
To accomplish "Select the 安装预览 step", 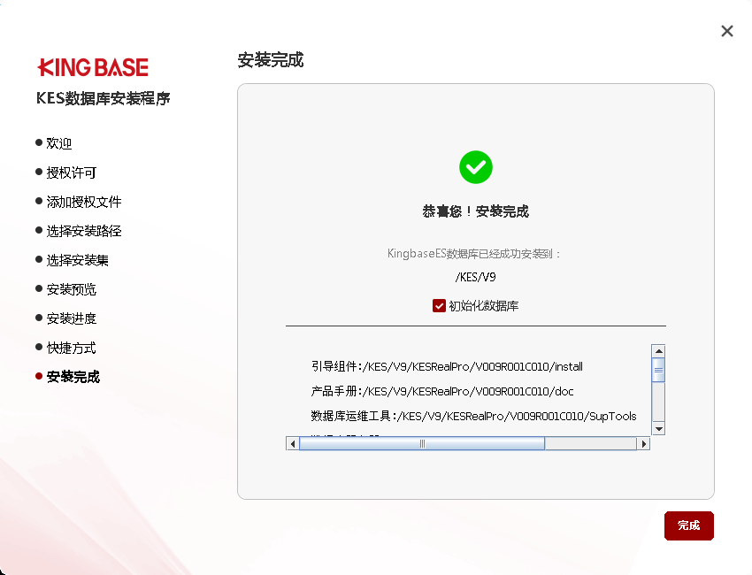I will [x=72, y=289].
